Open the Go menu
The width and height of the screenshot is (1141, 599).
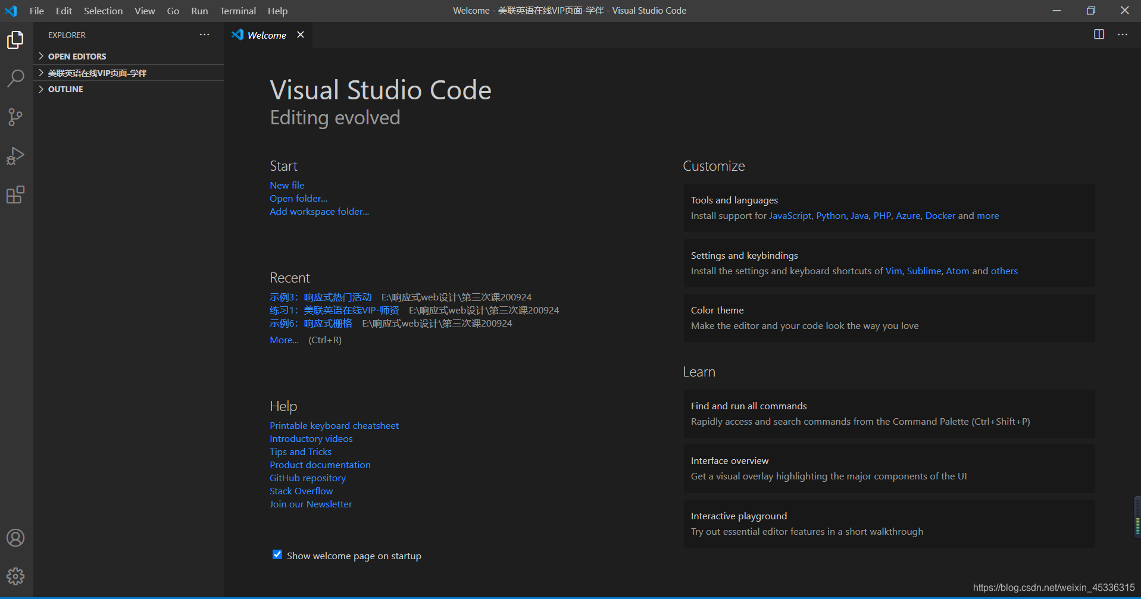173,11
